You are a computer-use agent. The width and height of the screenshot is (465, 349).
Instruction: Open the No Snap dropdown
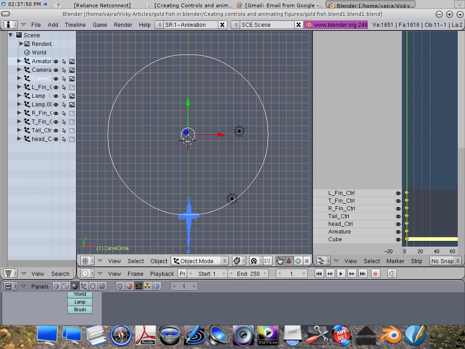point(445,261)
